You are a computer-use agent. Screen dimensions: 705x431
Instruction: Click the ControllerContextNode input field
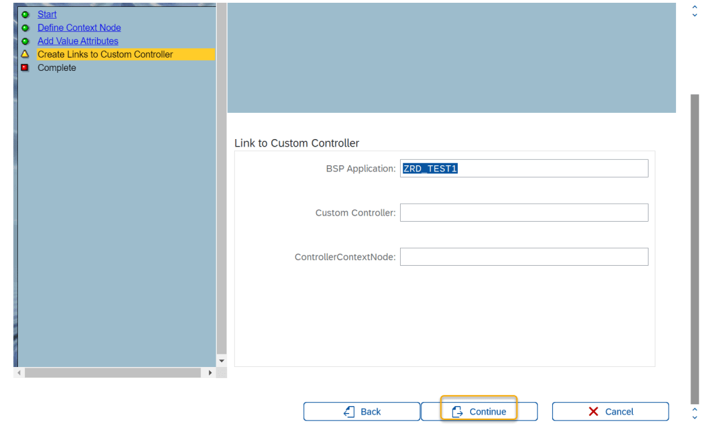tap(524, 257)
